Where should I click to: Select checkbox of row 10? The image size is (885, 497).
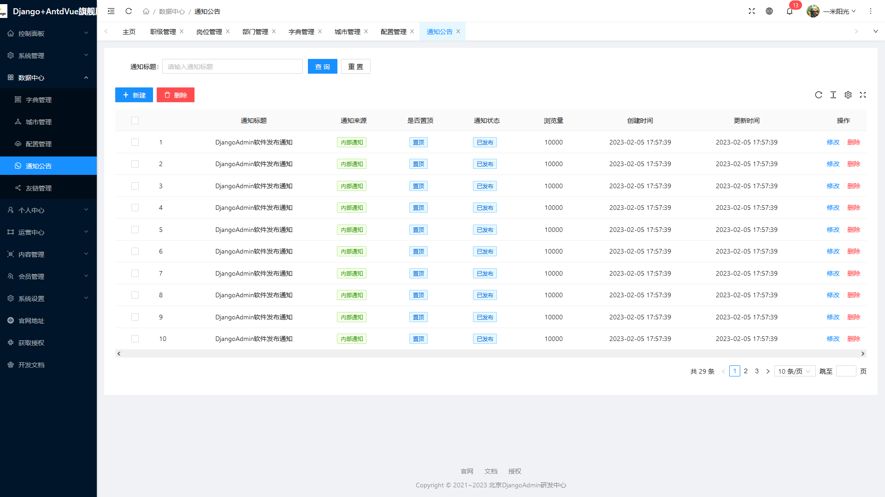pos(135,339)
